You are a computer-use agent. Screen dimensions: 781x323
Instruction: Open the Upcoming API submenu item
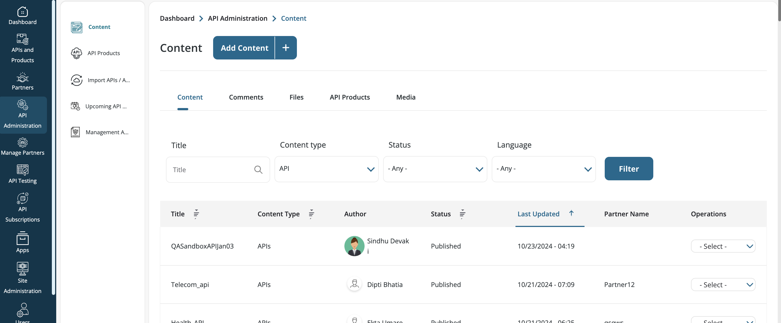pyautogui.click(x=106, y=106)
